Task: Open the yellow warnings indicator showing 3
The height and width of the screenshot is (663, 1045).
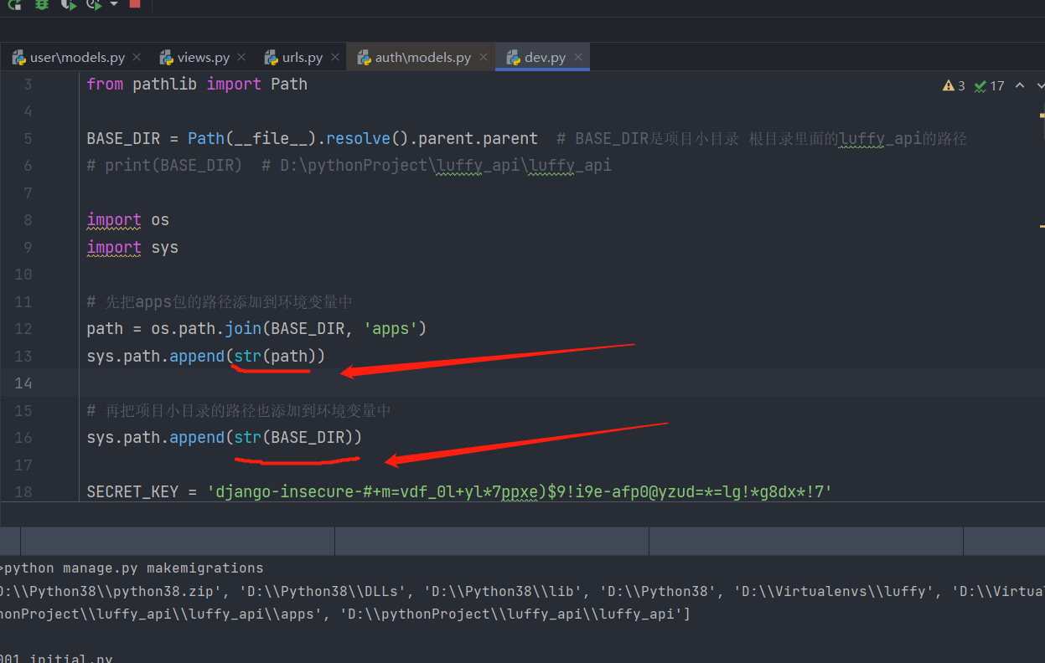Action: [954, 85]
